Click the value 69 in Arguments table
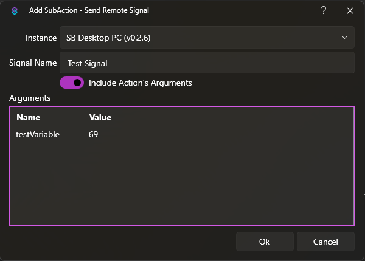365x261 pixels. click(x=94, y=134)
